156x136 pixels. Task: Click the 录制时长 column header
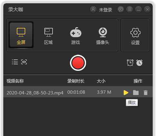pyautogui.click(x=76, y=81)
